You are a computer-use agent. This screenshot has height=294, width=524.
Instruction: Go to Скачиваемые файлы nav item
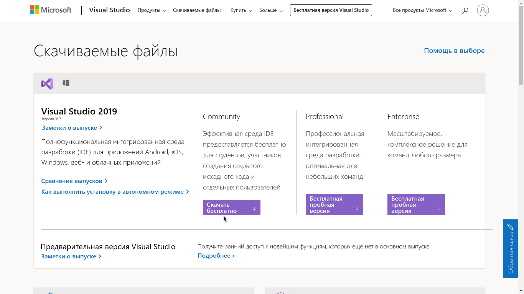197,10
